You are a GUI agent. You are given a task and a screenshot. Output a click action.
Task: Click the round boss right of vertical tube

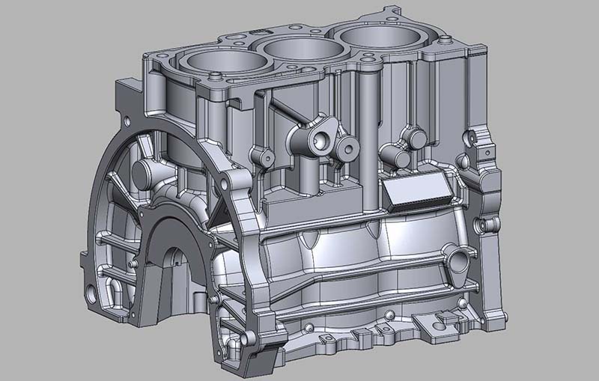click(414, 137)
